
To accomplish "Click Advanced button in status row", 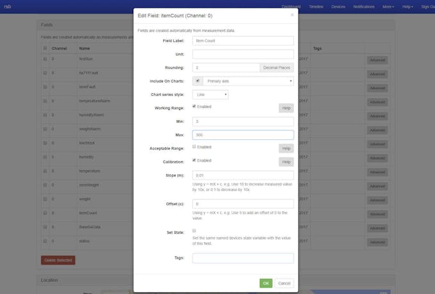I will coord(377,242).
